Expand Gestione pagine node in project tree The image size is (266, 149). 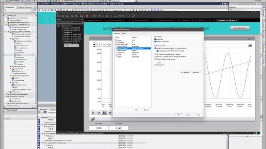[x=10, y=66]
